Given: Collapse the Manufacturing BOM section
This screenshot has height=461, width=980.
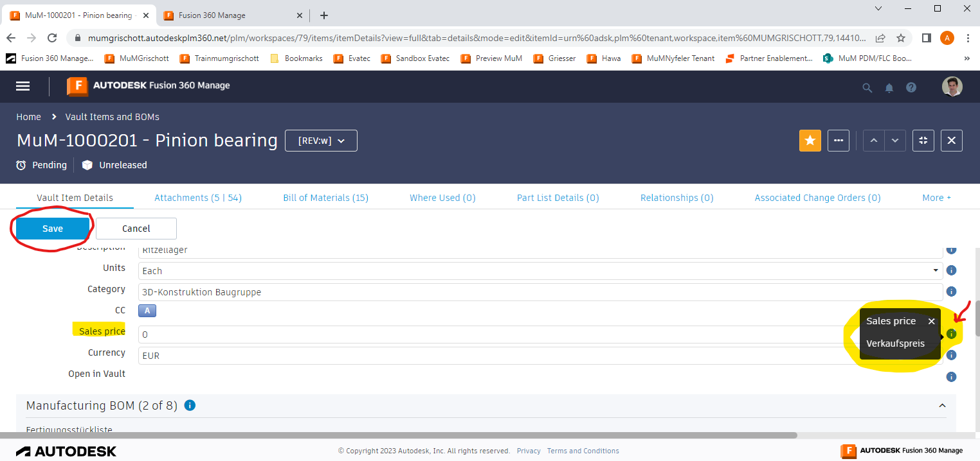Looking at the screenshot, I should (x=942, y=406).
